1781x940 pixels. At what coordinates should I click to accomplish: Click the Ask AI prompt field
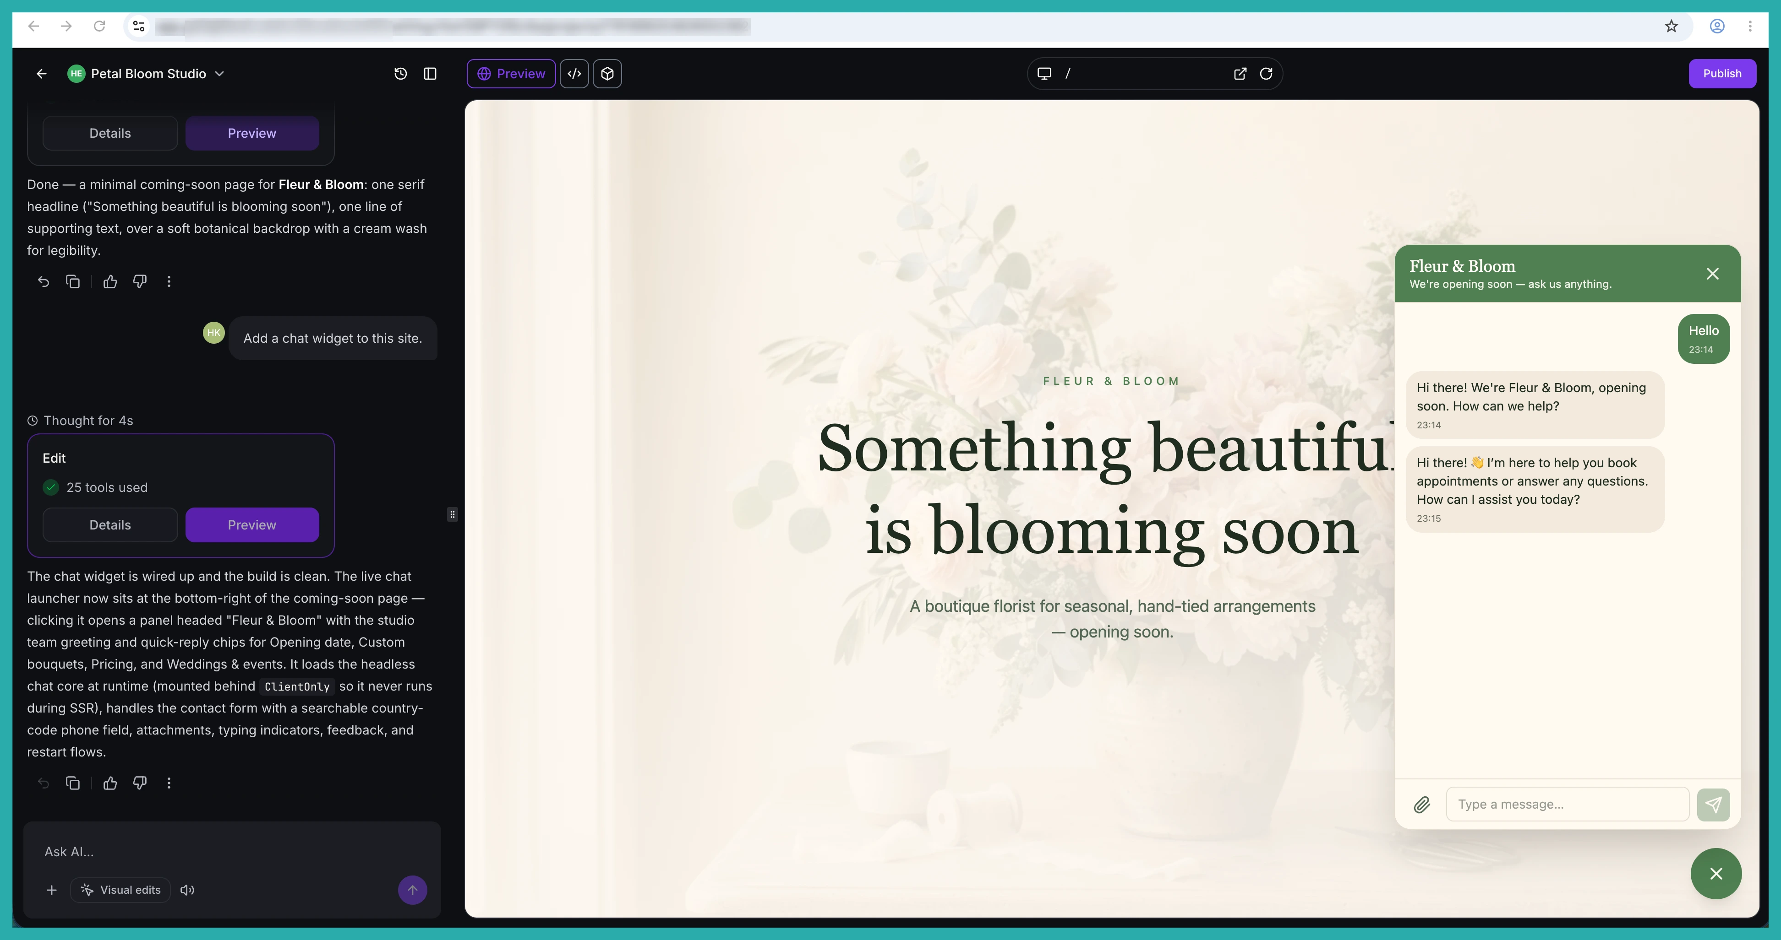click(x=232, y=852)
